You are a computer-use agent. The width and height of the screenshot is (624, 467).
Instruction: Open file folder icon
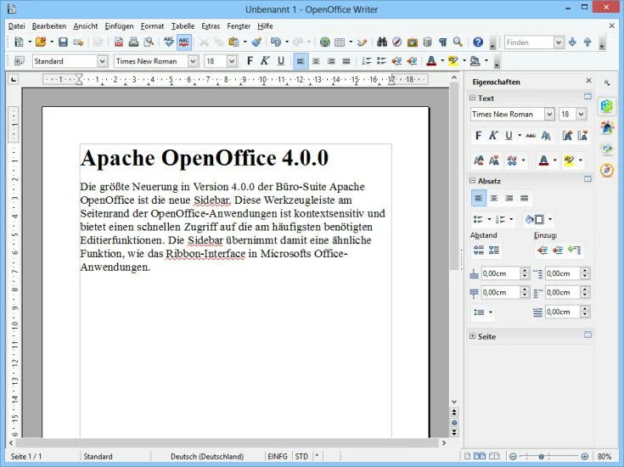pyautogui.click(x=41, y=42)
